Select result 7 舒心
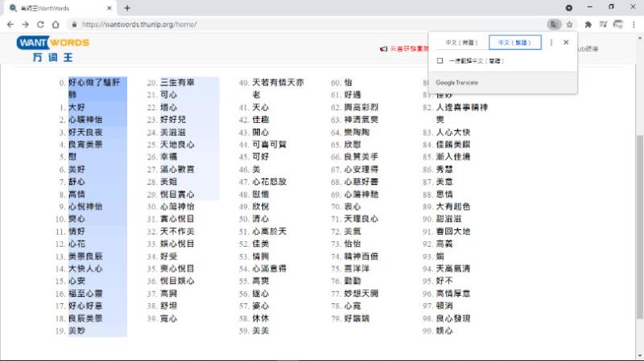644x361 pixels. (x=76, y=182)
